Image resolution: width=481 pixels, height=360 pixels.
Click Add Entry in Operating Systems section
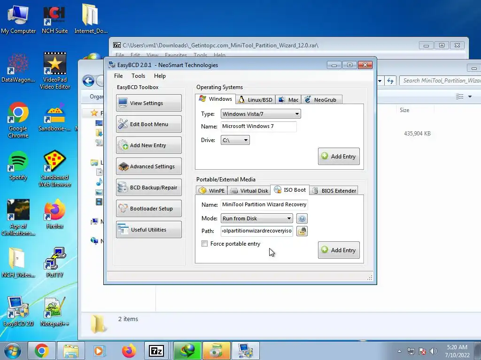(x=339, y=157)
